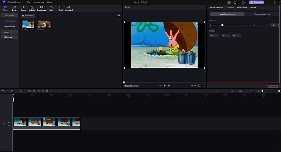Split clip with the scissors icon
Viewport: 281px width, 152px height.
tap(21, 91)
